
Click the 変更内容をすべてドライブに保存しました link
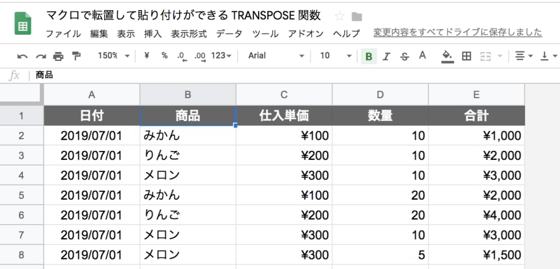(458, 33)
